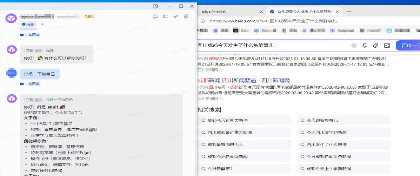Click the Baidu paw favicon on the active tab
Screen dimensions: 420x176
[272, 11]
